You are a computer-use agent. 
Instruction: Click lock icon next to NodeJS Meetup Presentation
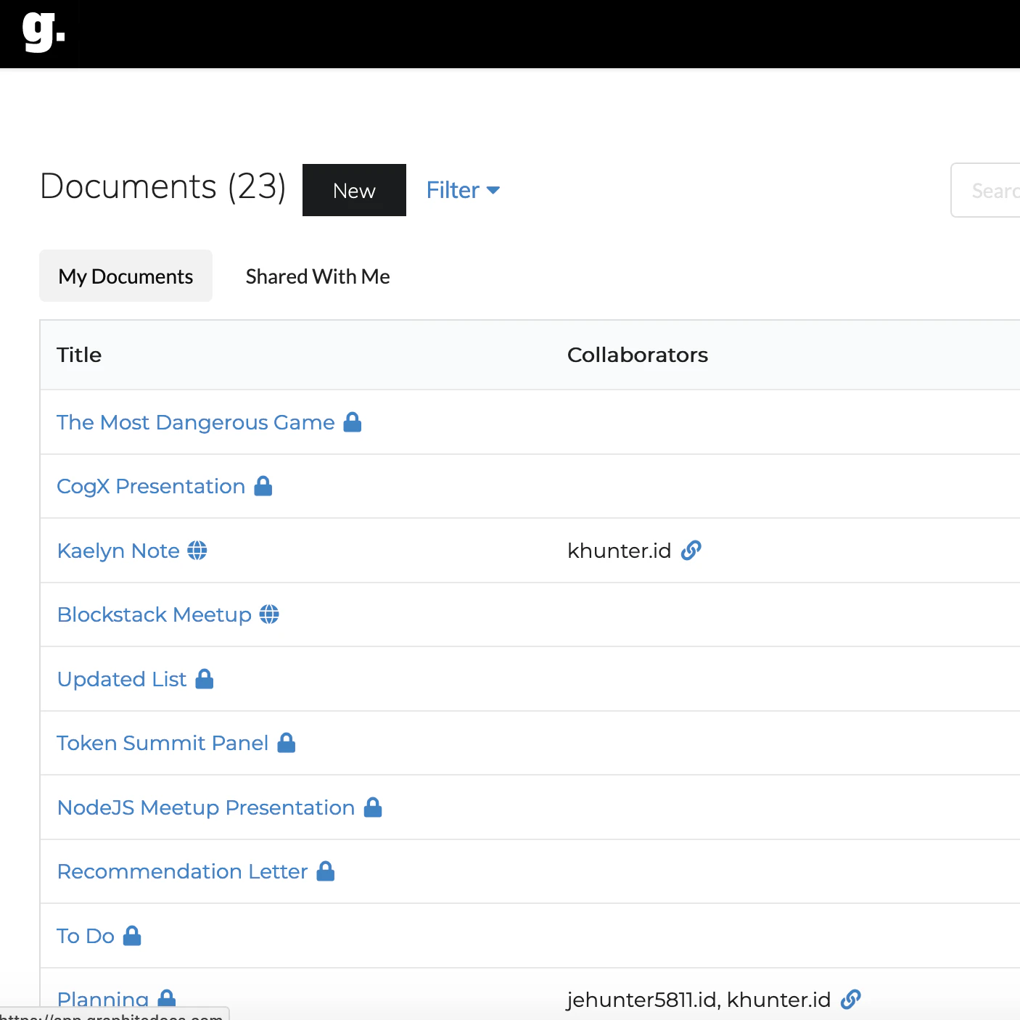point(373,807)
